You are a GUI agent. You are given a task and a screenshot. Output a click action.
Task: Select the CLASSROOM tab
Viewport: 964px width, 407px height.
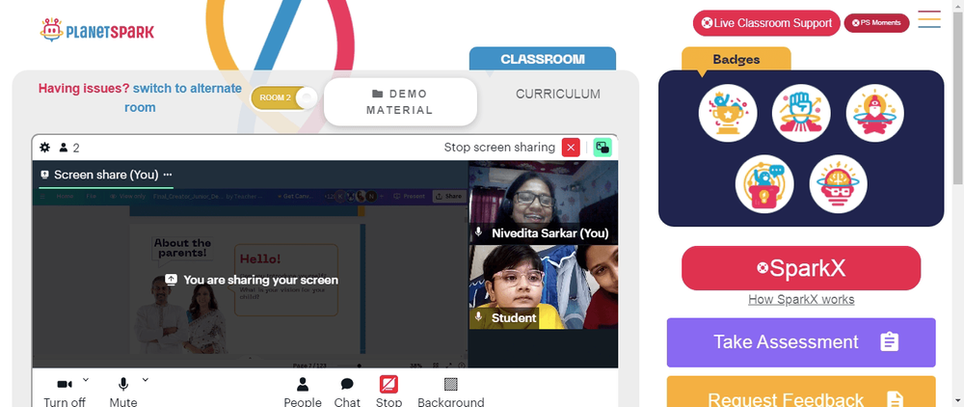click(x=542, y=59)
